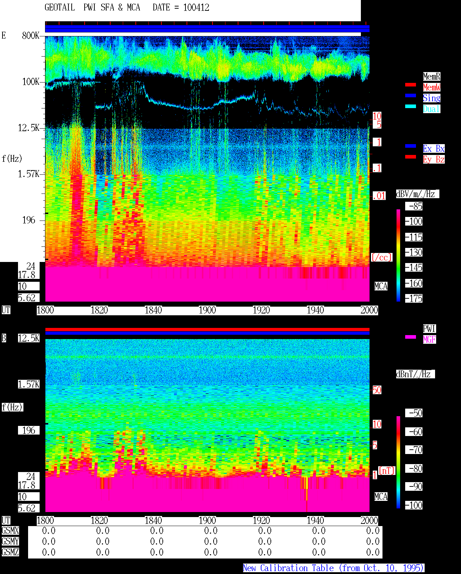Click the -85 color scale value
Image resolution: width=461 pixels, height=574 pixels.
click(x=414, y=206)
